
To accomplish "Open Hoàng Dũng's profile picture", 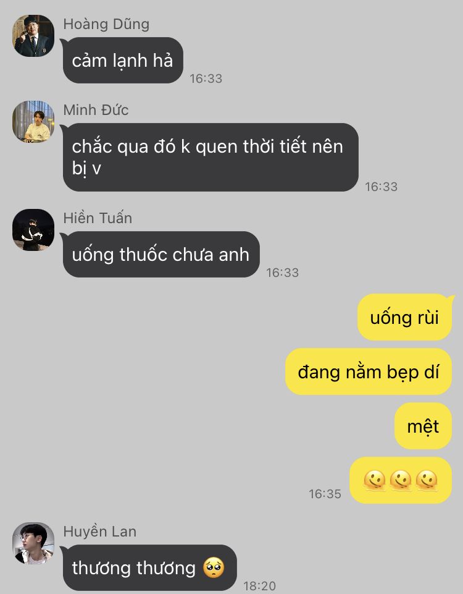I will click(x=33, y=36).
